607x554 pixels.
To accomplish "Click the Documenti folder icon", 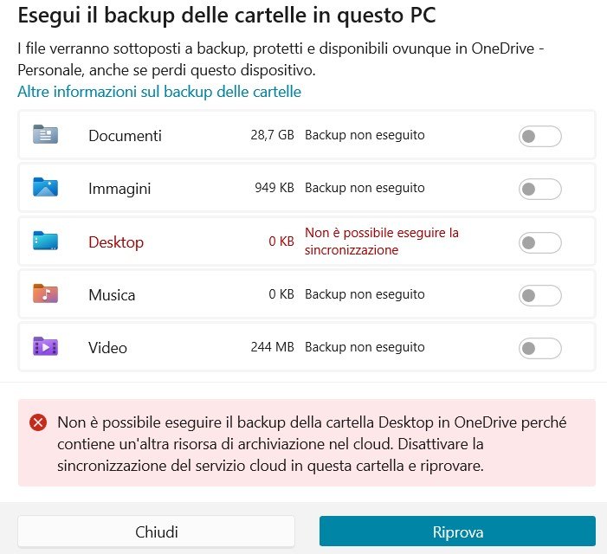I will click(45, 135).
